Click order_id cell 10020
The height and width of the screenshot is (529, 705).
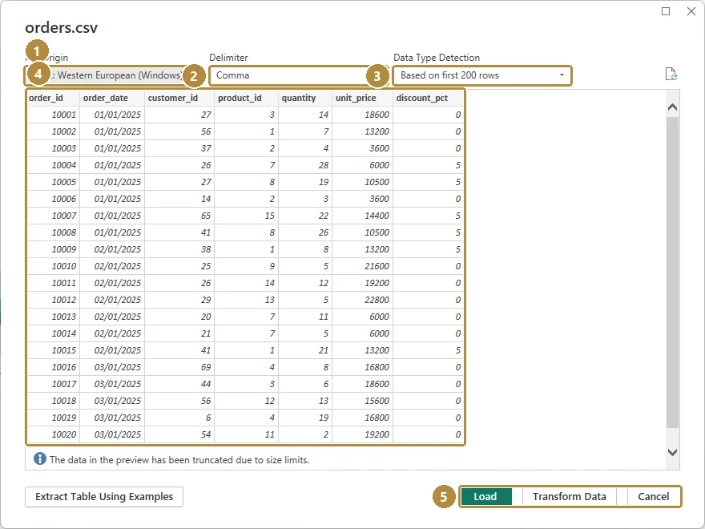(54, 434)
